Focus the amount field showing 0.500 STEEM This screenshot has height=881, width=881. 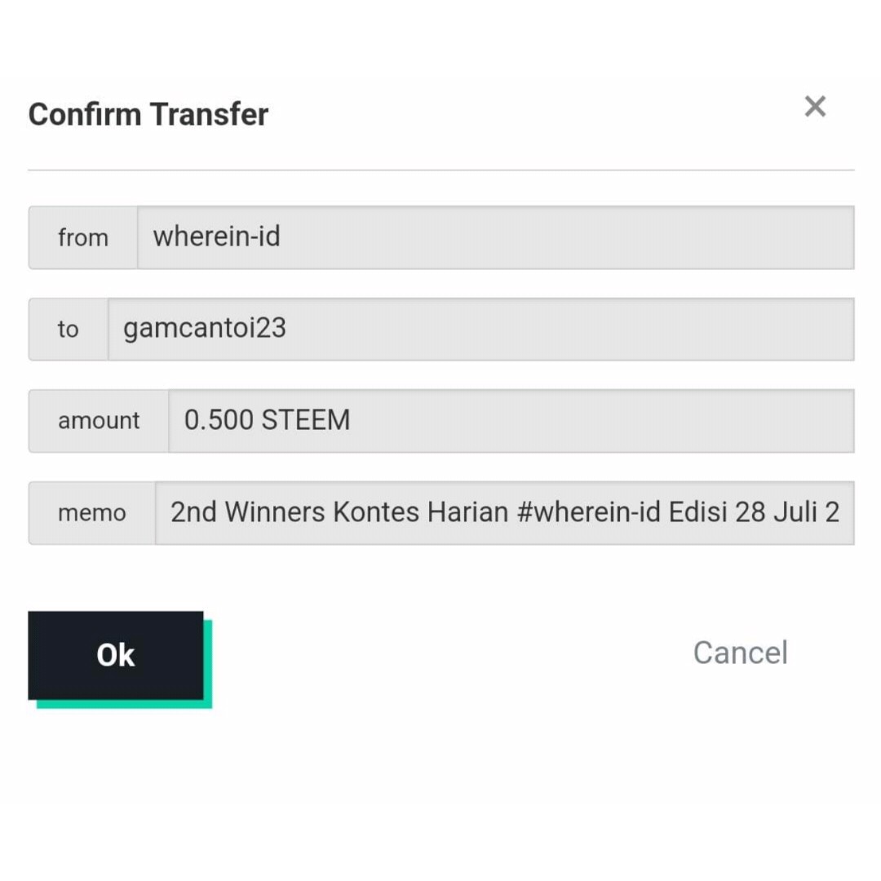coord(511,421)
